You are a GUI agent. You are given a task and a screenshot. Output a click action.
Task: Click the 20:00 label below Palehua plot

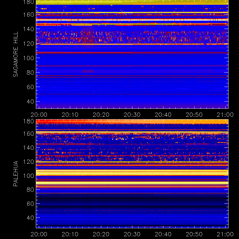(x=39, y=234)
